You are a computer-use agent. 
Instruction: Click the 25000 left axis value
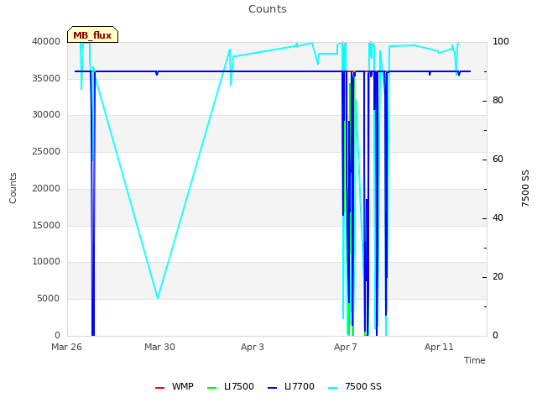[46, 152]
